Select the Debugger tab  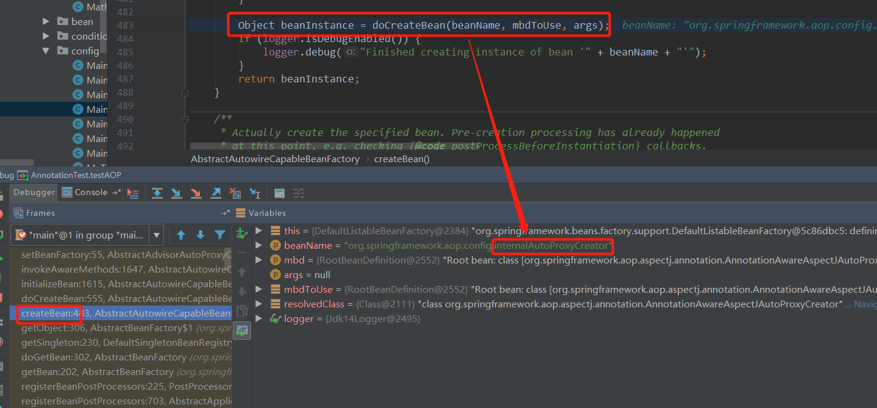(34, 192)
